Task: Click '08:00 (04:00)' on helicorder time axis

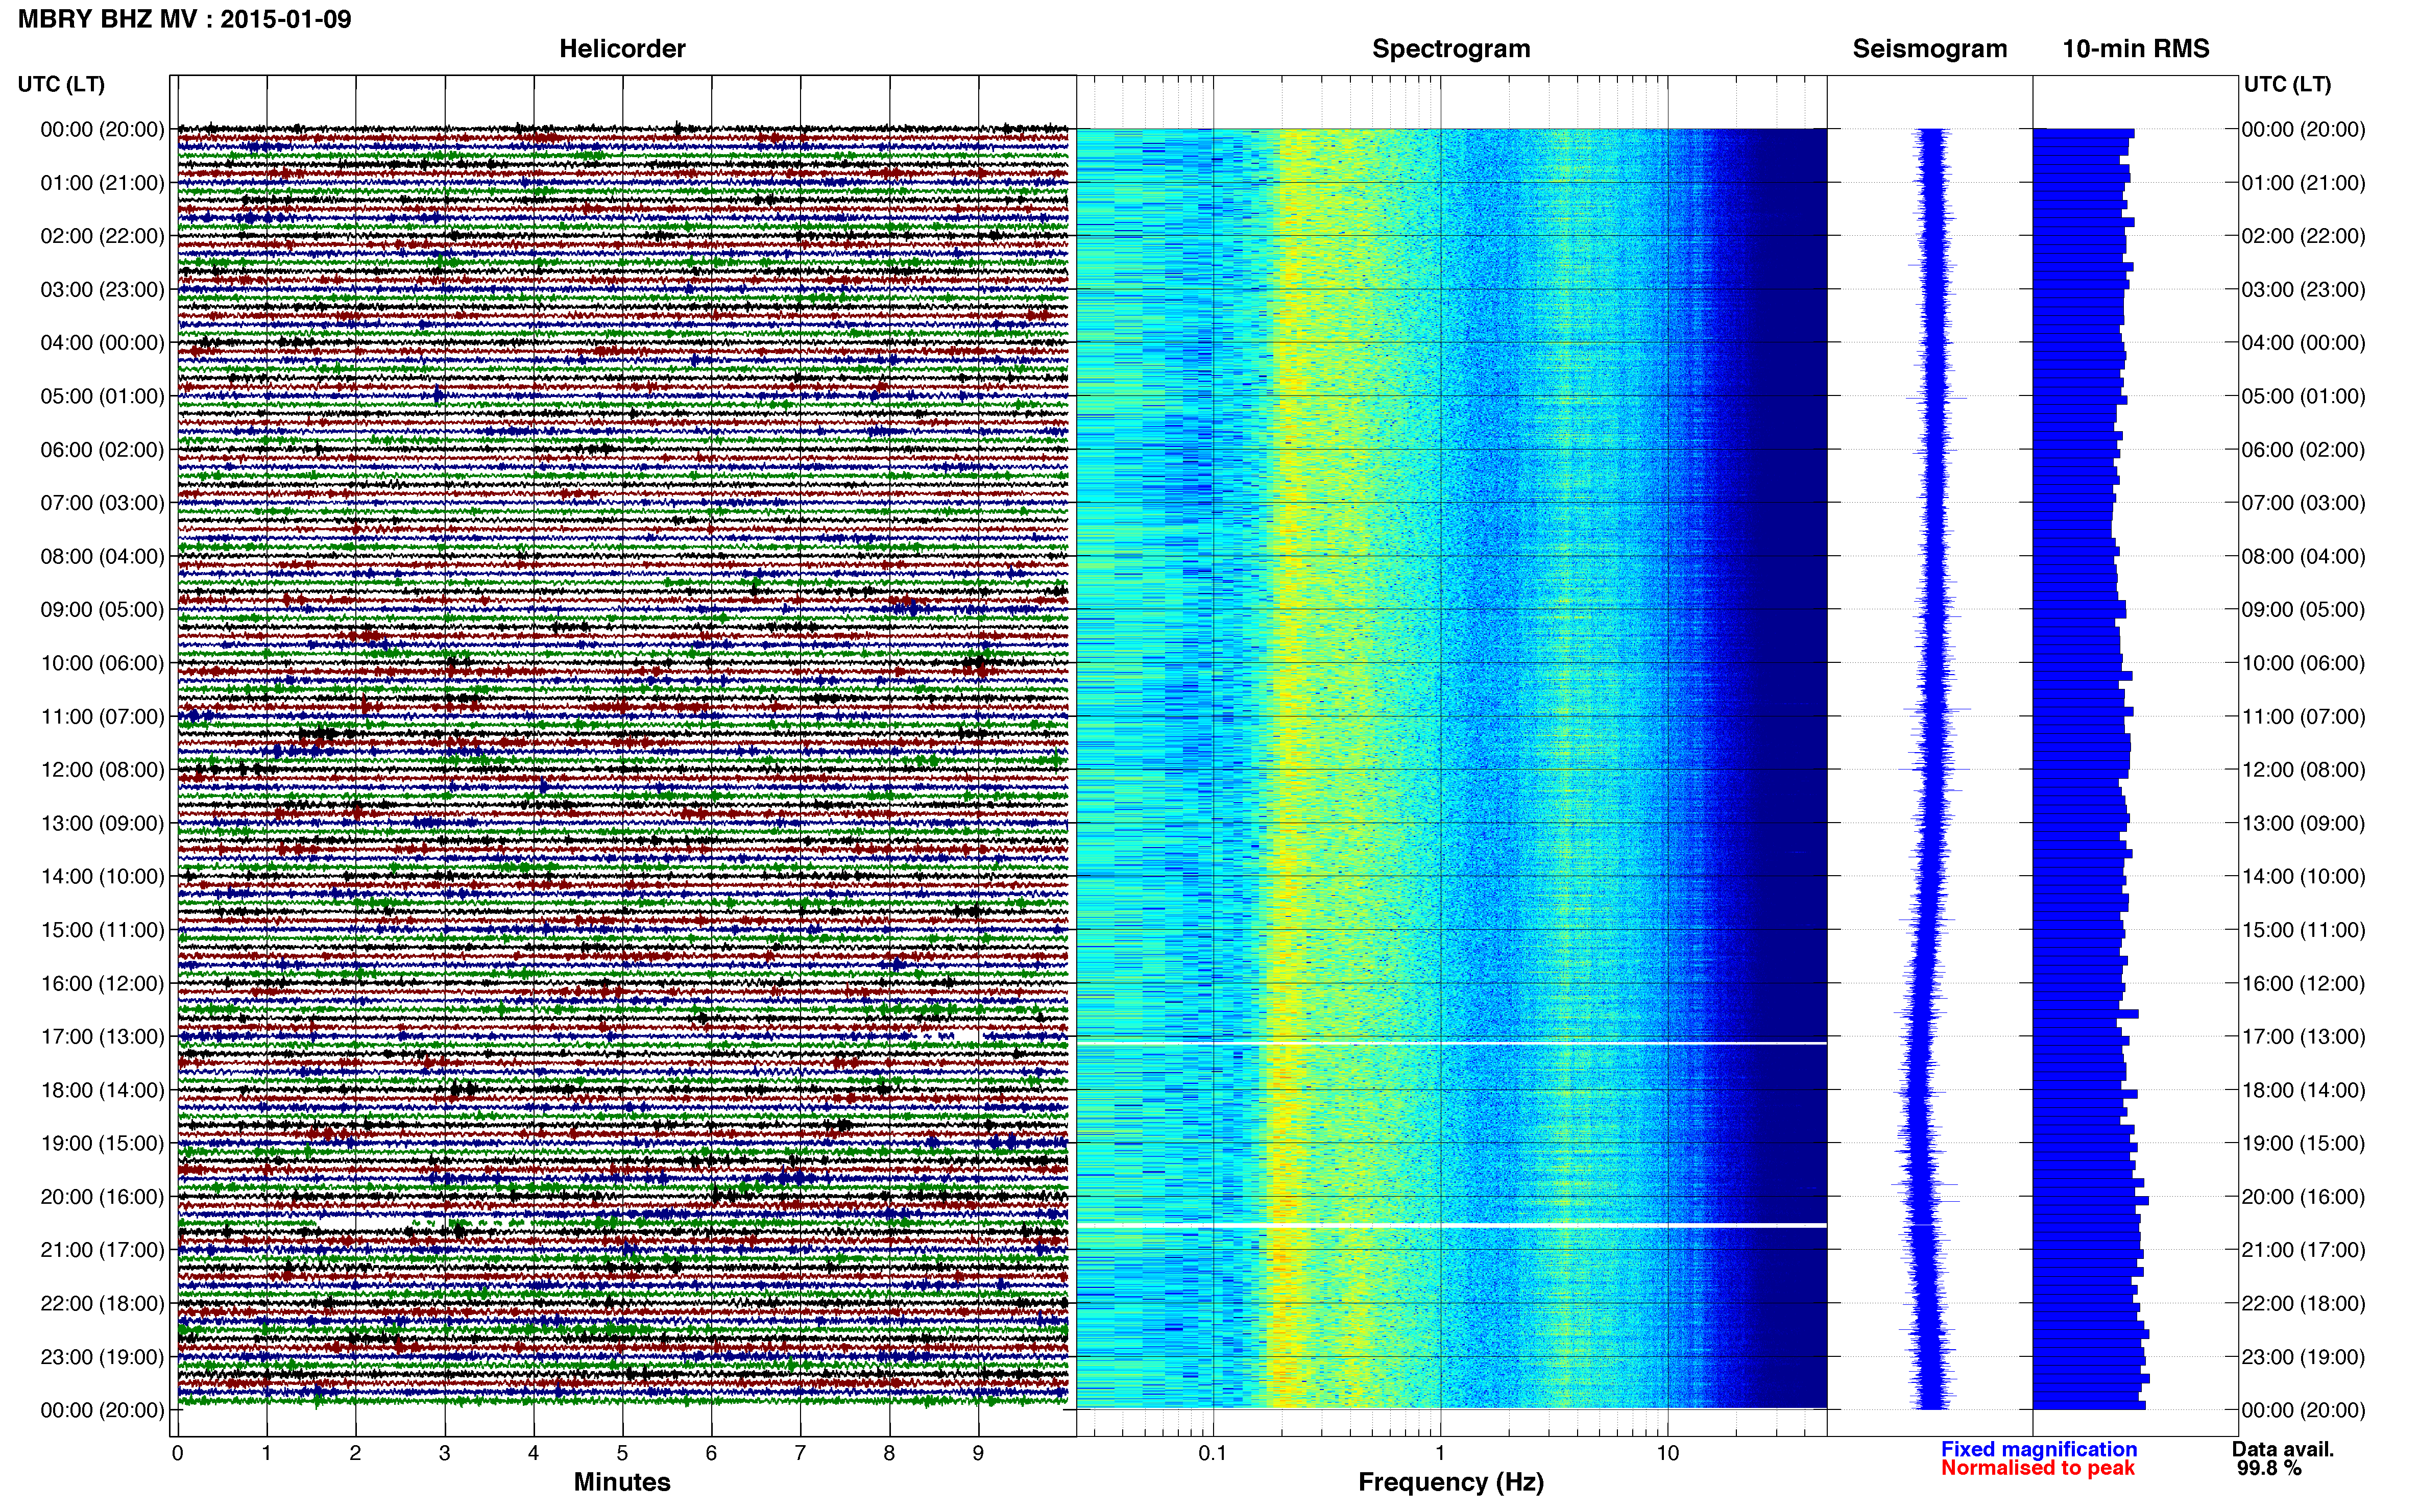Action: 102,556
